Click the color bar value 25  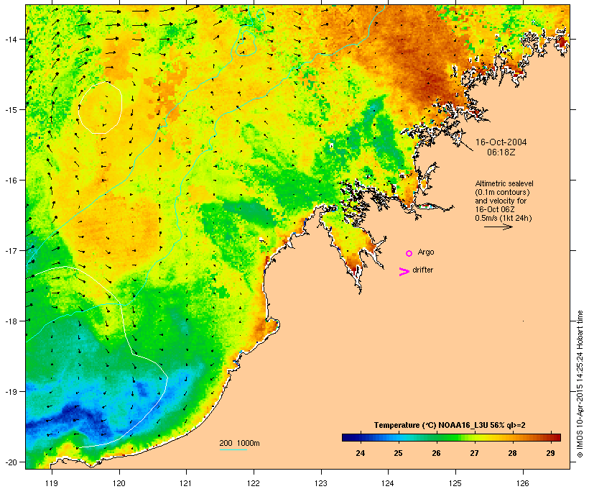[x=398, y=453]
